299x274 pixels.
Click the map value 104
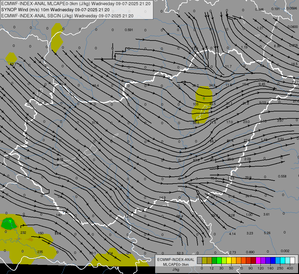pos(110,253)
